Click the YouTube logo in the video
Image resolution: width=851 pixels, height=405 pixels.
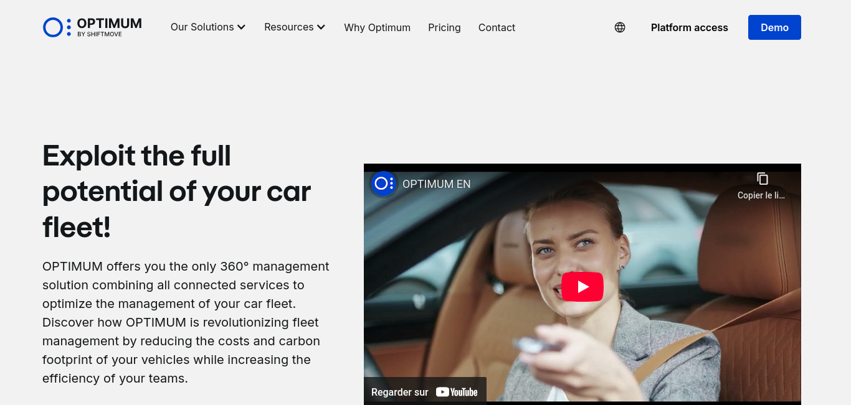(457, 392)
